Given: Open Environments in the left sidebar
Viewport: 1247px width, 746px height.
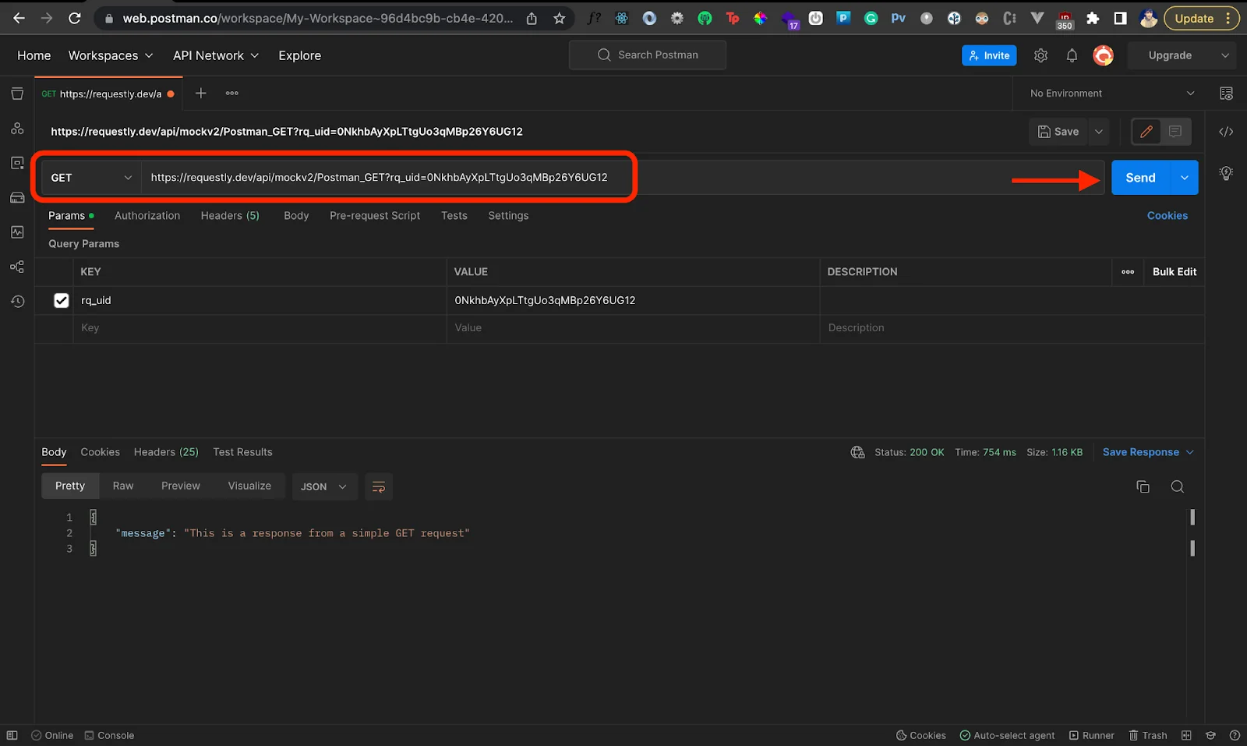Looking at the screenshot, I should click(x=17, y=163).
